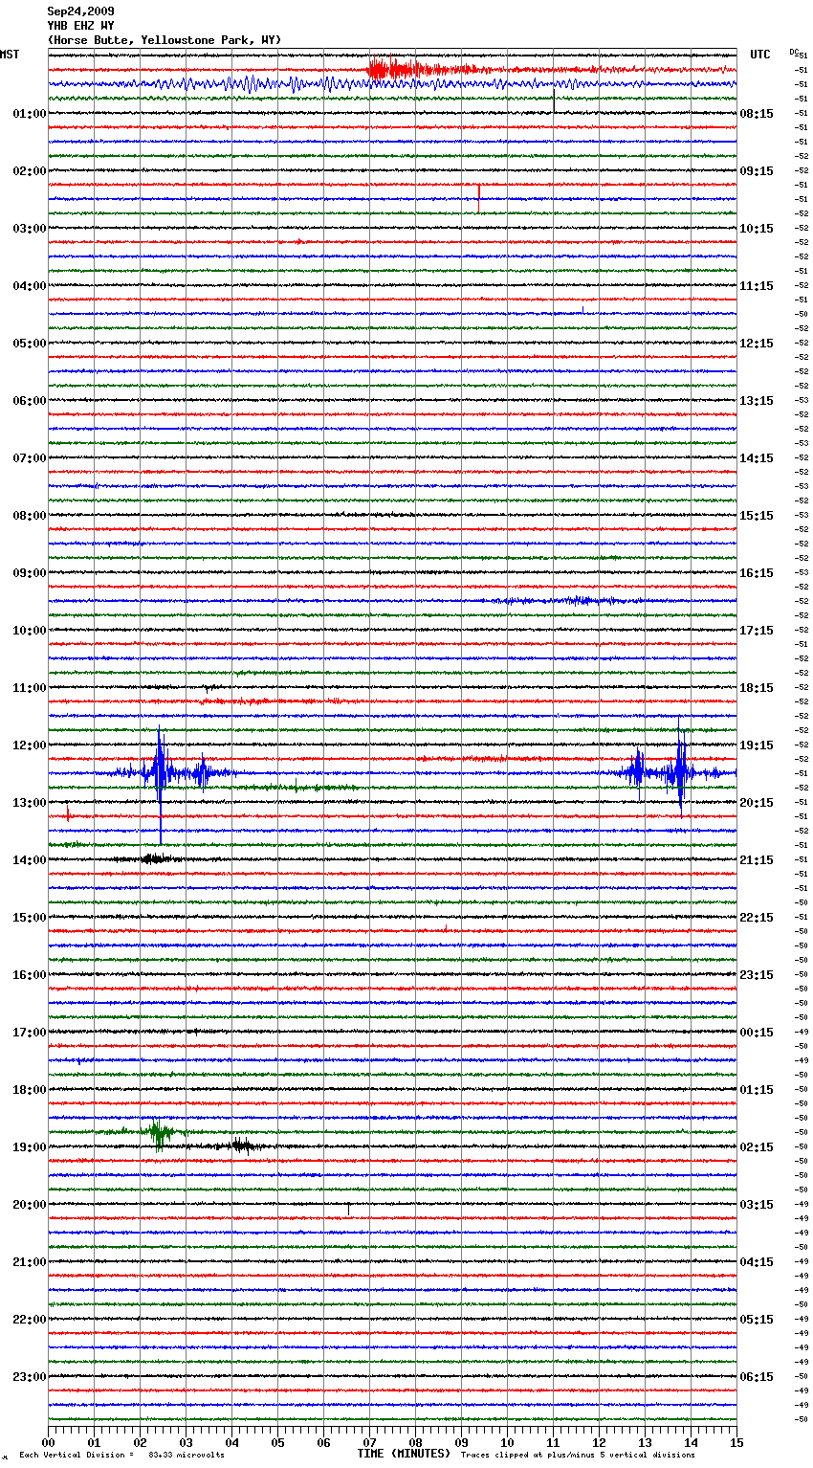Image resolution: width=813 pixels, height=1468 pixels.
Task: Click the 09:15 UTC time label
Action: pos(757,171)
